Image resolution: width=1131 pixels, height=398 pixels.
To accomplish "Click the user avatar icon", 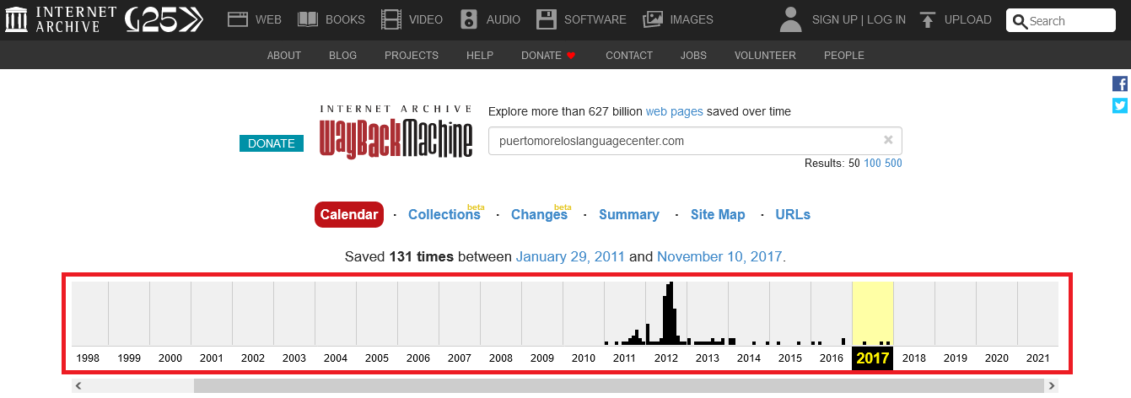I will pyautogui.click(x=790, y=19).
